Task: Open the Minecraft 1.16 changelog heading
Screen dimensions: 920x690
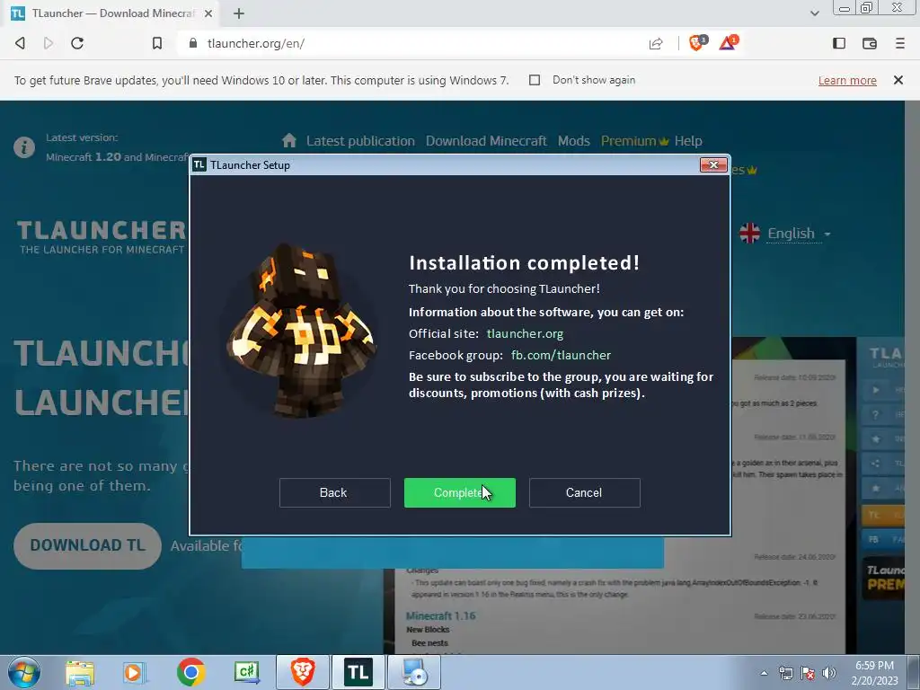Action: pyautogui.click(x=440, y=615)
